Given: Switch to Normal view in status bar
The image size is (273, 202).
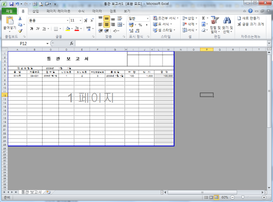Looking at the screenshot, I should 206,197.
